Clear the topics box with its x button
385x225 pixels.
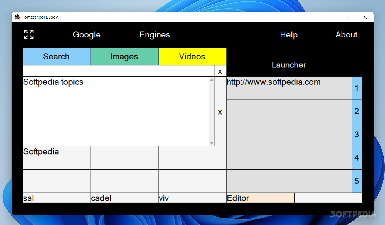[x=220, y=112]
